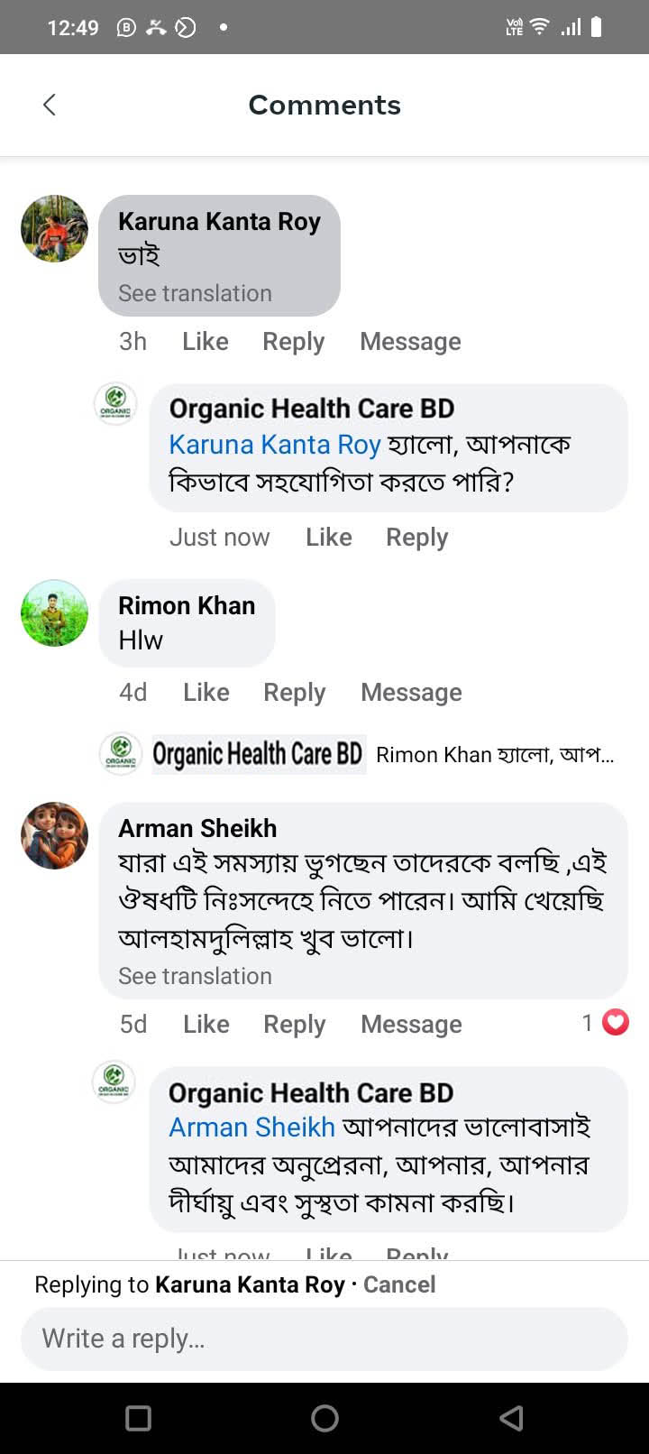Message Karuna Kanta Roy from his comment
The height and width of the screenshot is (1454, 649).
410,342
